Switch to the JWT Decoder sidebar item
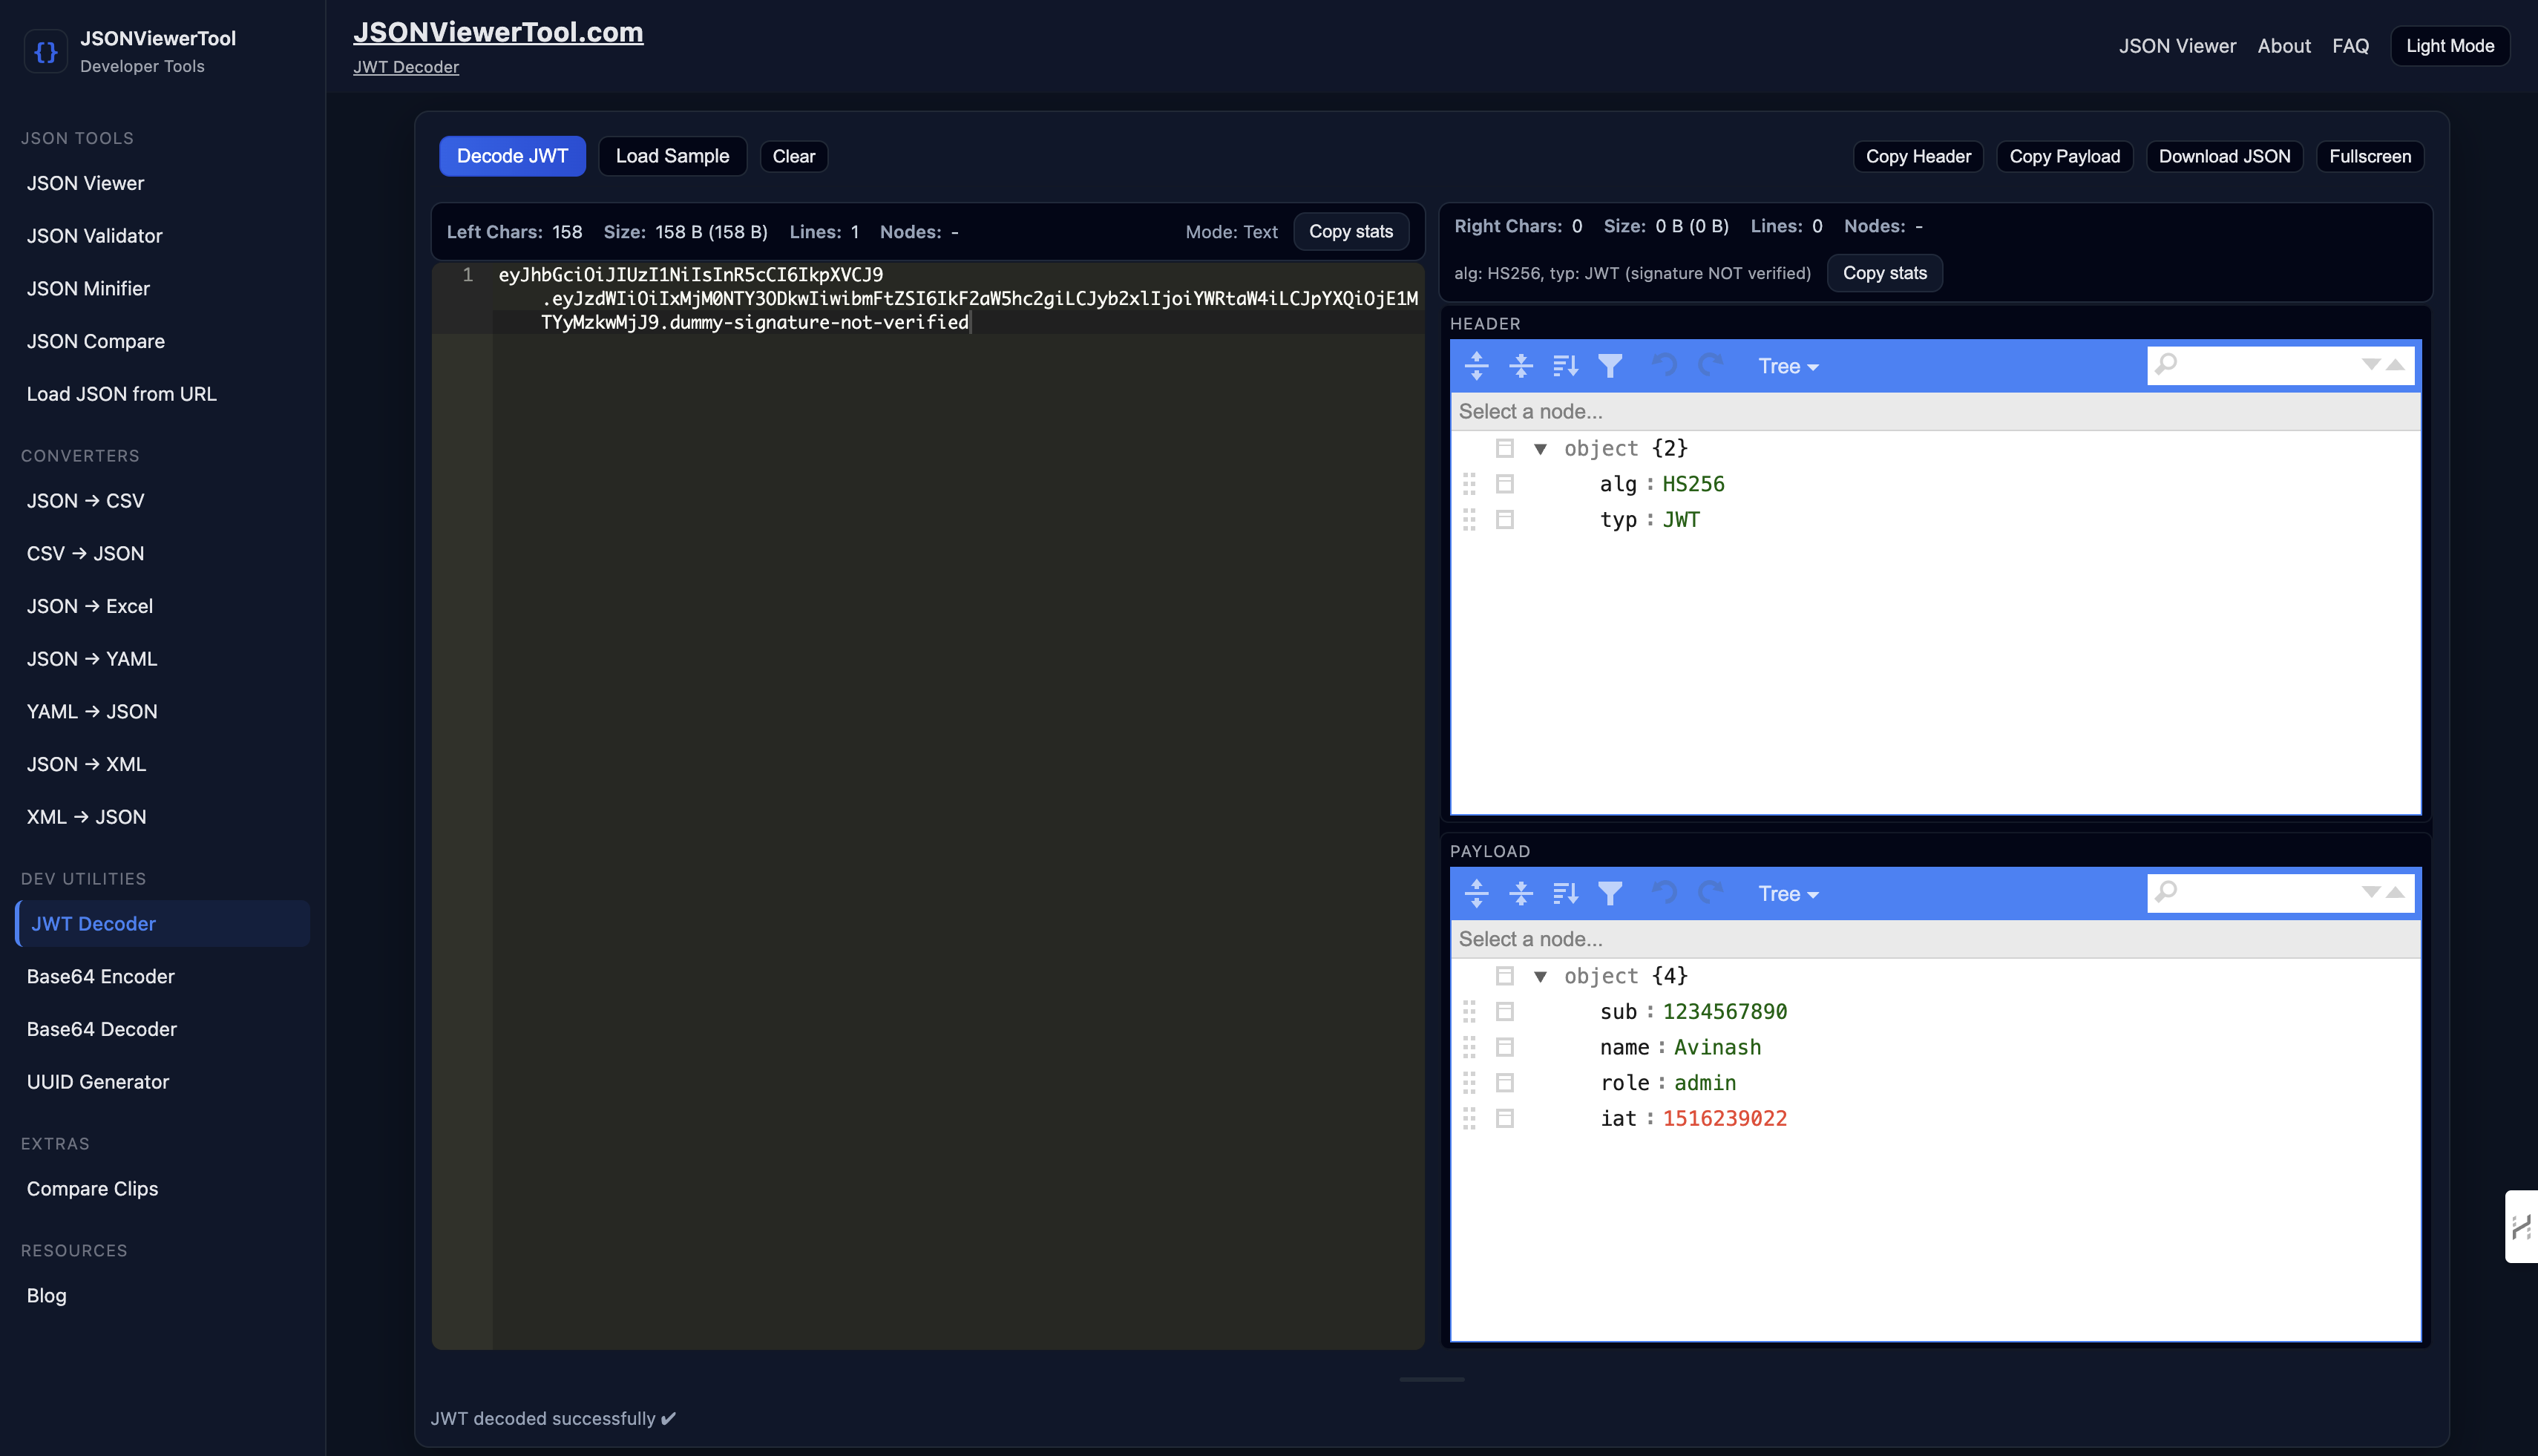Viewport: 2538px width, 1456px height. 94,923
